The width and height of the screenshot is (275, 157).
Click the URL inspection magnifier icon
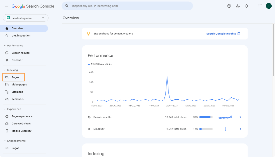tap(7, 36)
